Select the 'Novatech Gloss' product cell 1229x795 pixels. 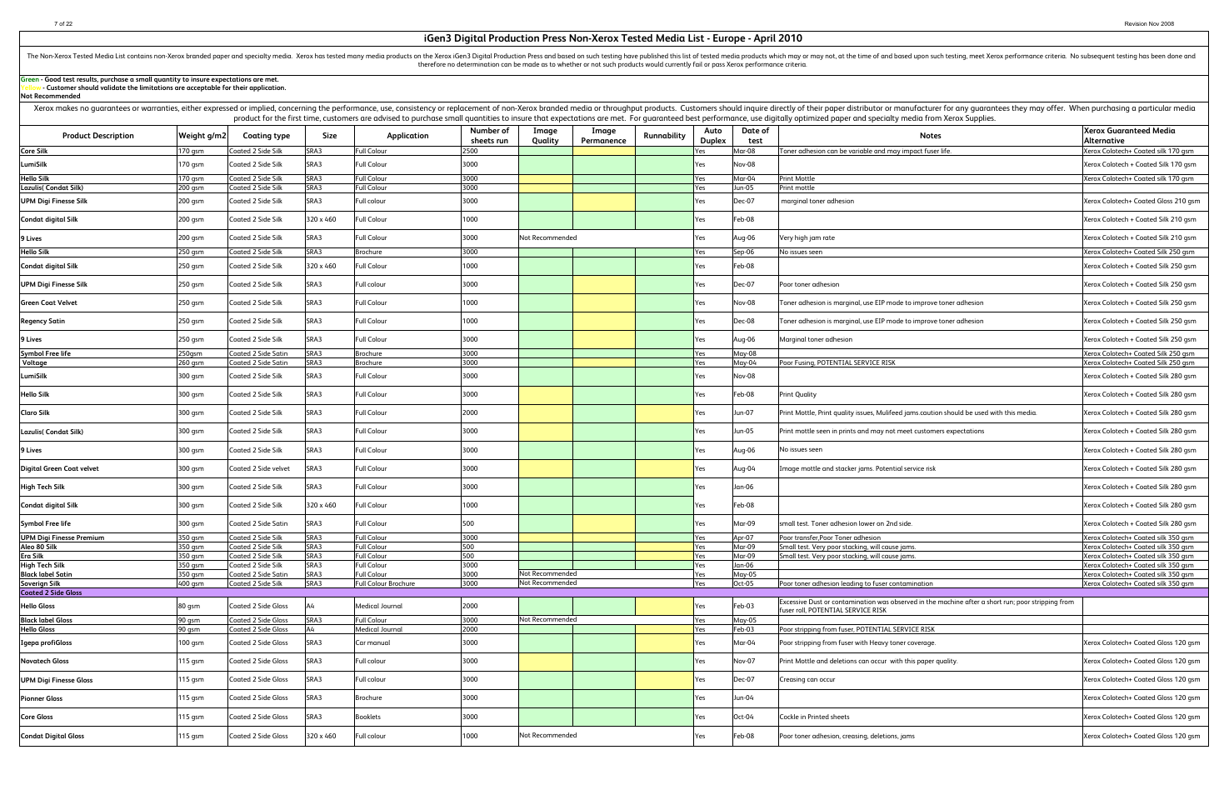(98, 662)
